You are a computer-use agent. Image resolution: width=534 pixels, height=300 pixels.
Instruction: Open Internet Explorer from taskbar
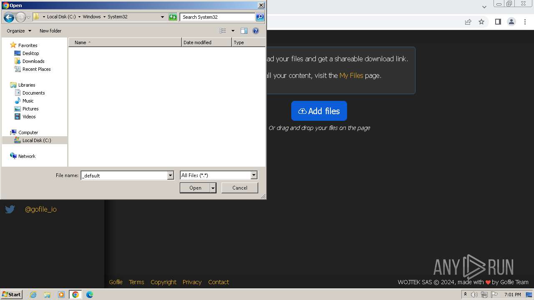pos(33,295)
